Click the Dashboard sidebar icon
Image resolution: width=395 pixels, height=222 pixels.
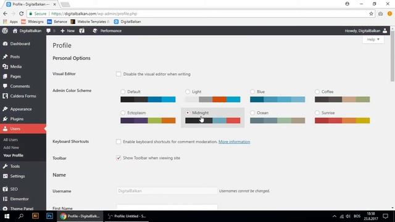5,44
